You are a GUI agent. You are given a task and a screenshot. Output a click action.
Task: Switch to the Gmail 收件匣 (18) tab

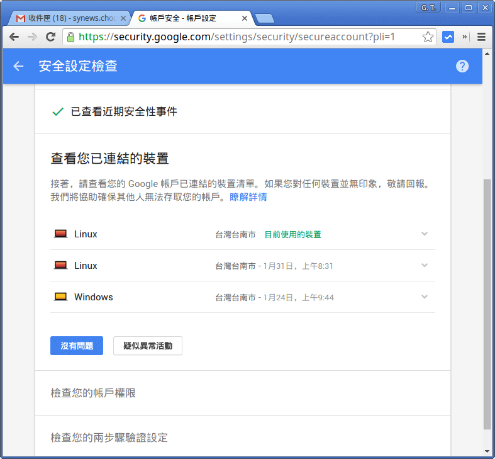click(69, 18)
